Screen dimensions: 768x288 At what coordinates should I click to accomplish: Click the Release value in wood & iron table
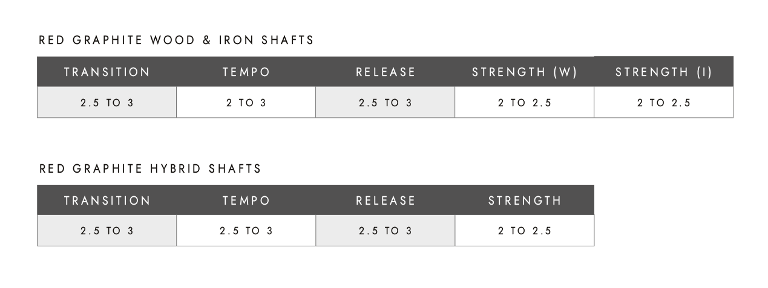386,103
